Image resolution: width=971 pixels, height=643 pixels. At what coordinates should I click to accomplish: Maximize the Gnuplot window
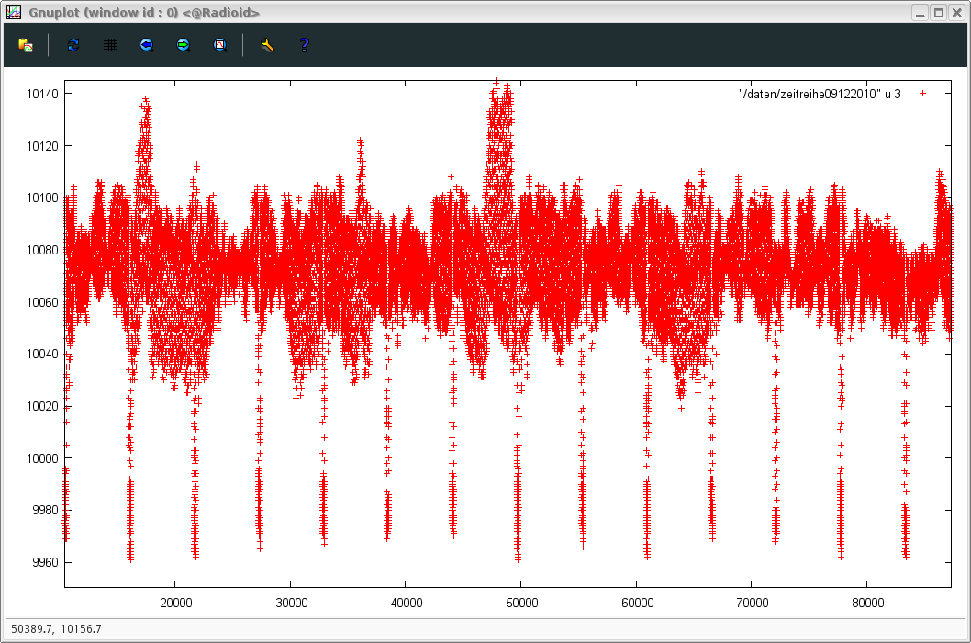938,13
